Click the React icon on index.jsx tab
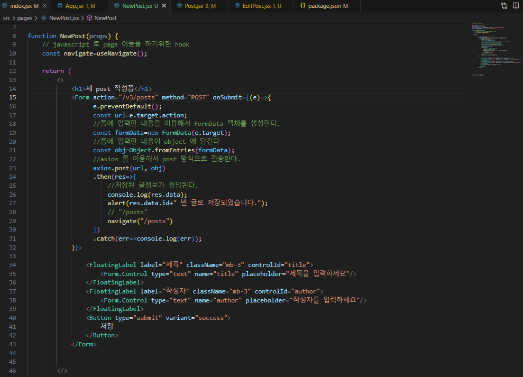This screenshot has height=377, width=523. pos(5,6)
